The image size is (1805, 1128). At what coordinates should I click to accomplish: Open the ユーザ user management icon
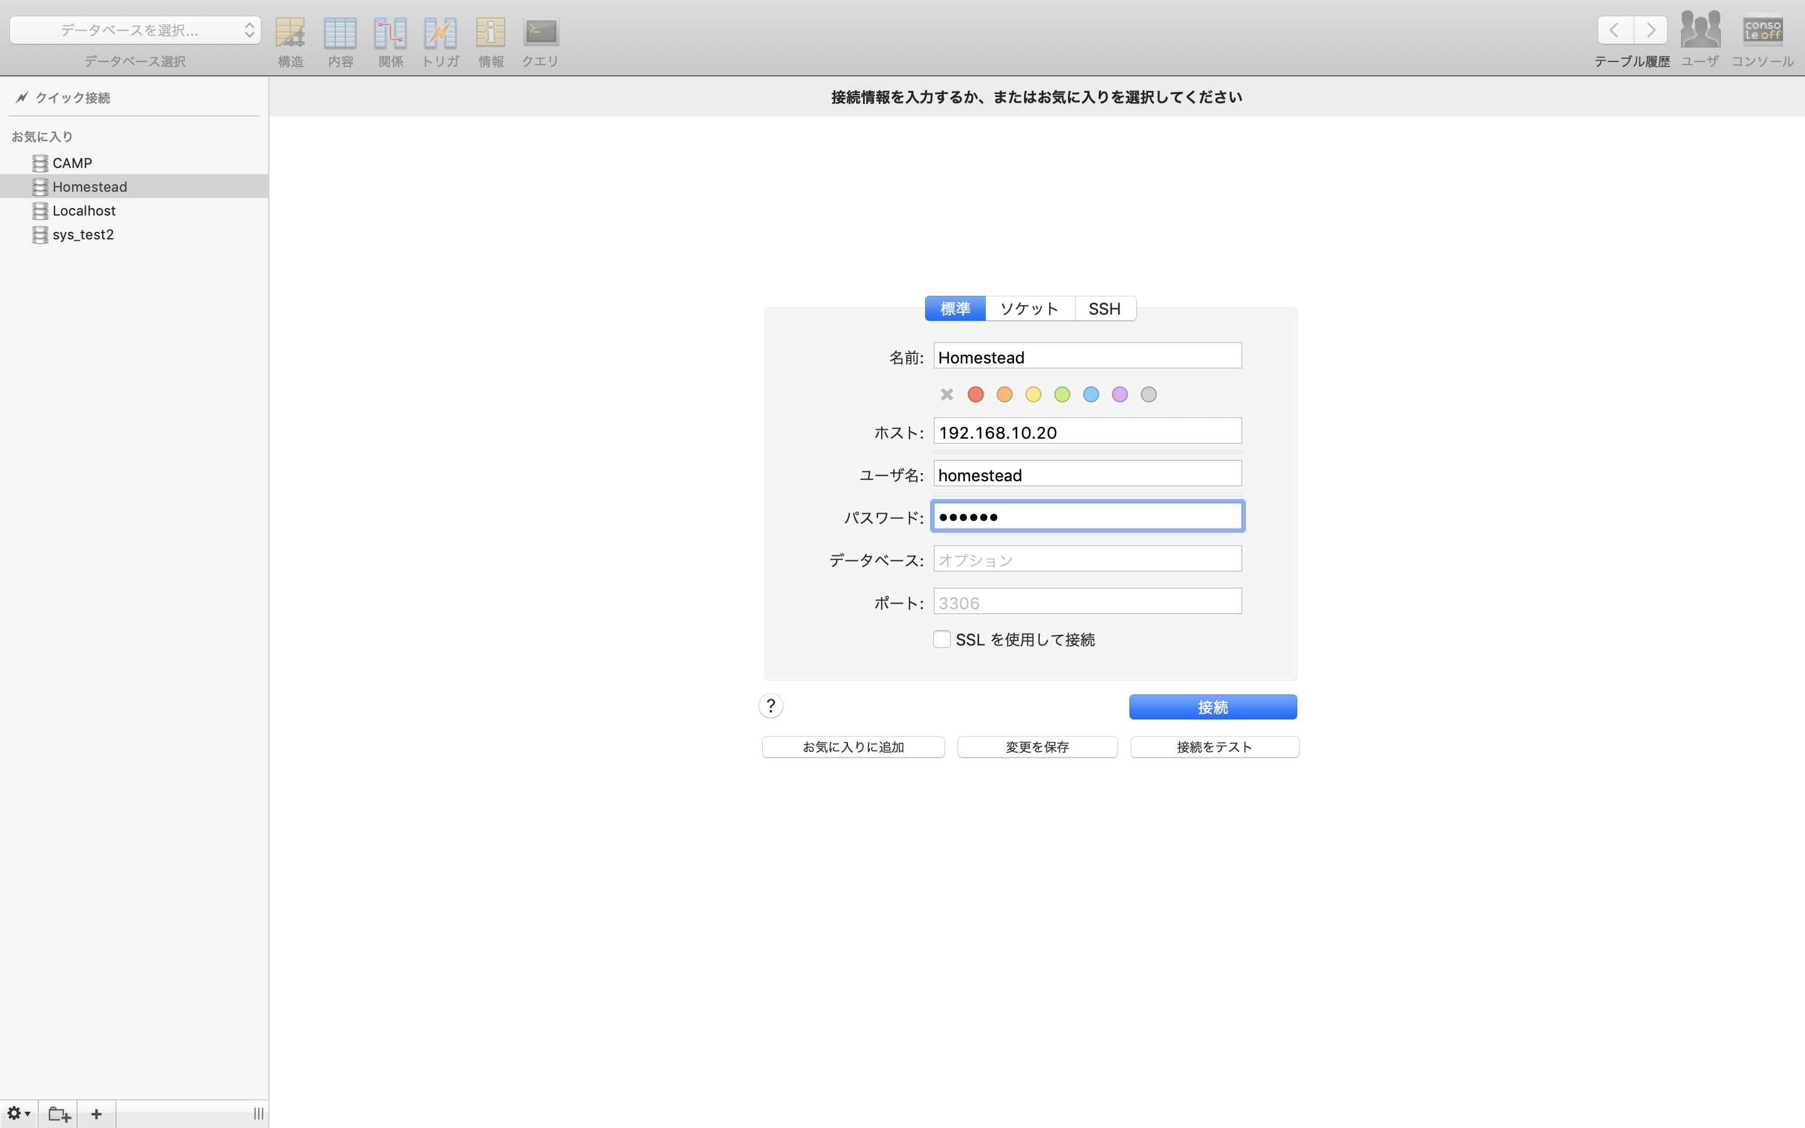coord(1698,30)
